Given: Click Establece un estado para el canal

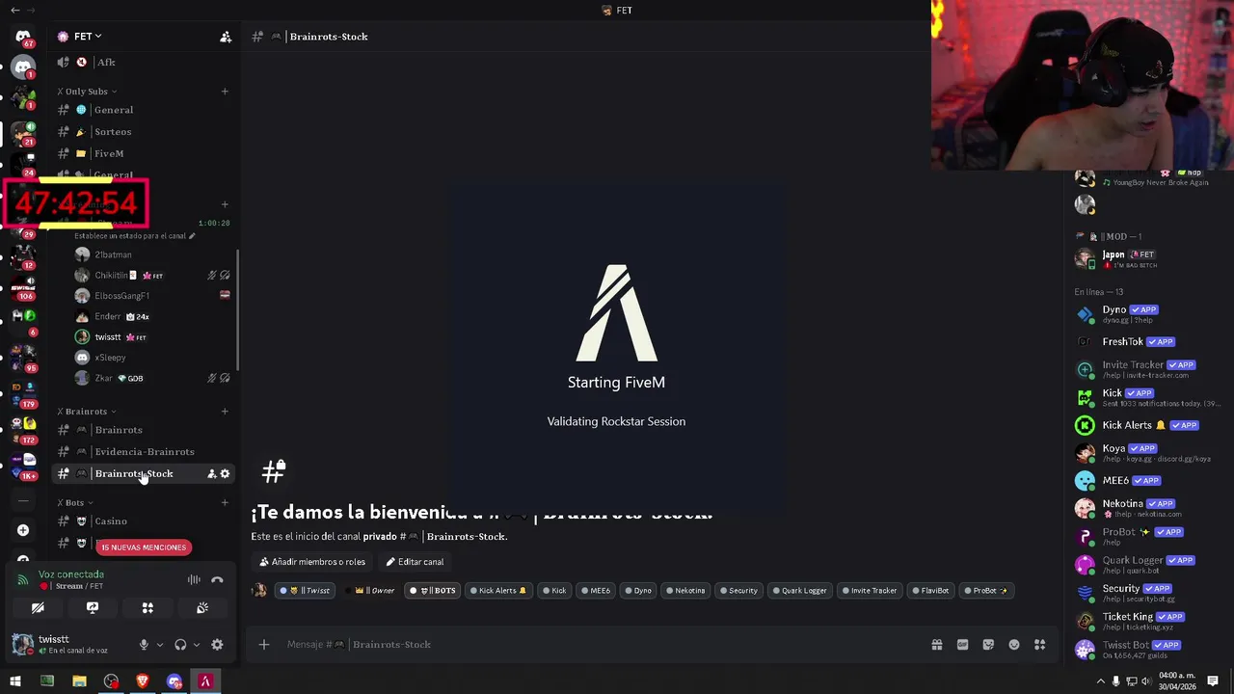Looking at the screenshot, I should click(134, 236).
